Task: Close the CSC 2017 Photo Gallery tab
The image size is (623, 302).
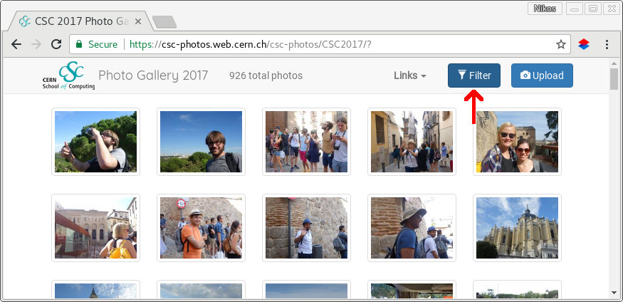Action: pyautogui.click(x=138, y=21)
